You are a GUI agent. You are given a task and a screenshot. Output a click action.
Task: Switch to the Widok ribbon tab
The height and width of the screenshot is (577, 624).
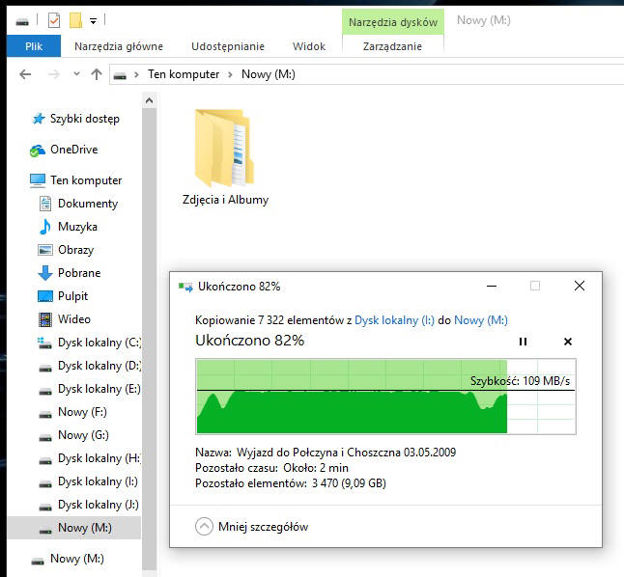tap(309, 46)
